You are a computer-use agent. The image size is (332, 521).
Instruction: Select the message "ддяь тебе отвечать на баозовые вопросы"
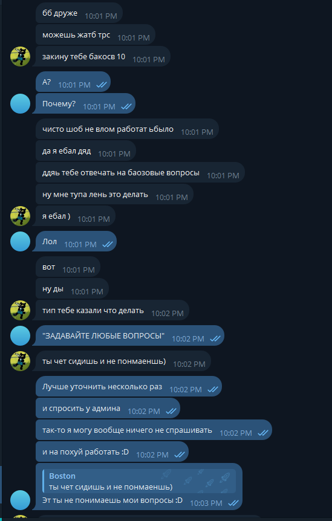pyautogui.click(x=140, y=173)
